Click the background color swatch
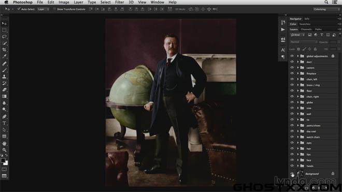Screen dimensions: 342x192 (6, 163)
